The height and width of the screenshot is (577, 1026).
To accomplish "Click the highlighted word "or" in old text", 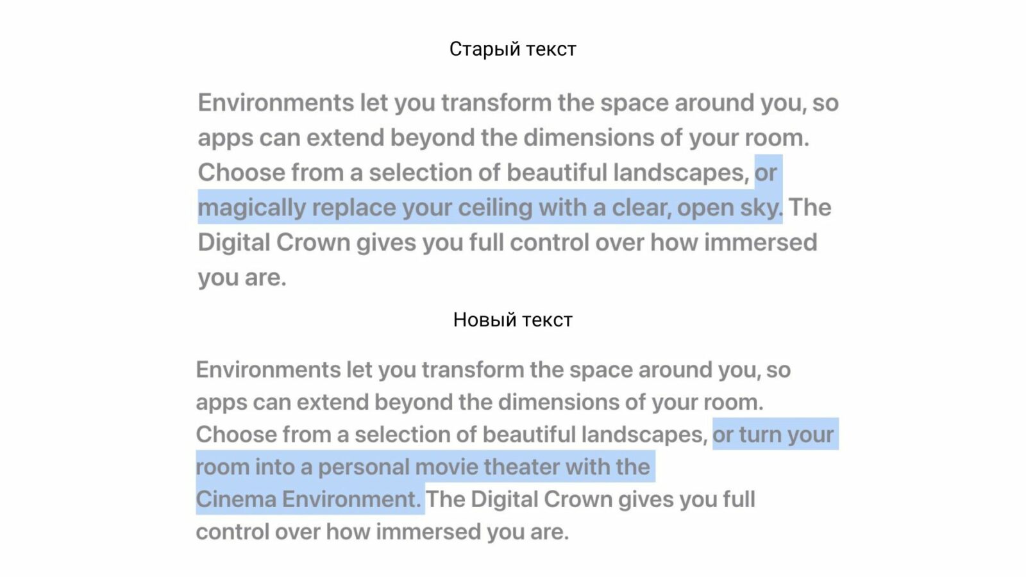I will [766, 172].
